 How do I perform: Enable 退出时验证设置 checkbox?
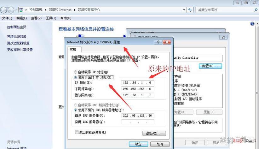pyautogui.click(x=76, y=133)
